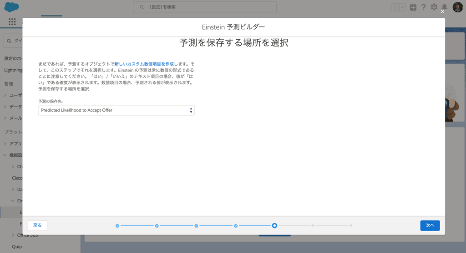Click the 次へ next button
The height and width of the screenshot is (253, 466).
(430, 225)
